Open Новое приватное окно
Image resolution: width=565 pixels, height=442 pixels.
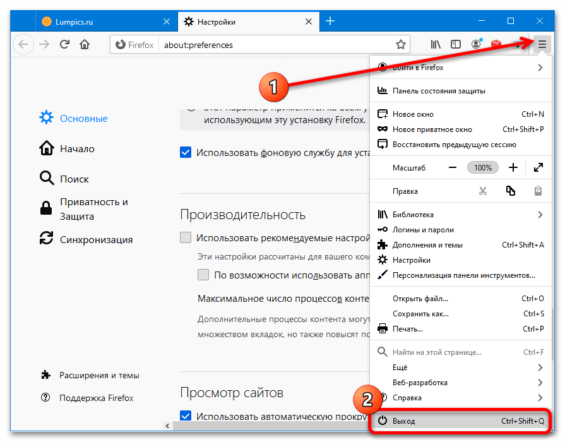tap(461, 129)
